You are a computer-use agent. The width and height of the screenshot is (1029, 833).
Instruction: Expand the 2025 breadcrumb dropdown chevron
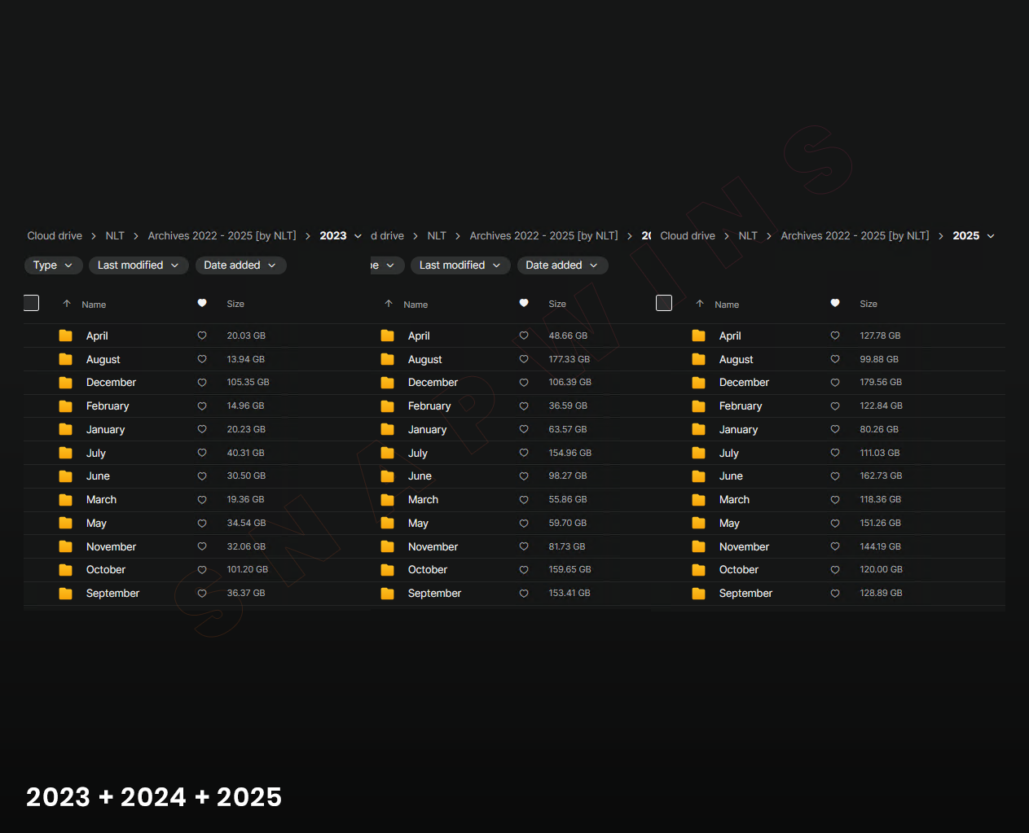click(x=991, y=236)
